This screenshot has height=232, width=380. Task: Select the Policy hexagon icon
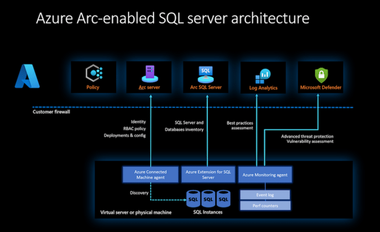pos(94,73)
